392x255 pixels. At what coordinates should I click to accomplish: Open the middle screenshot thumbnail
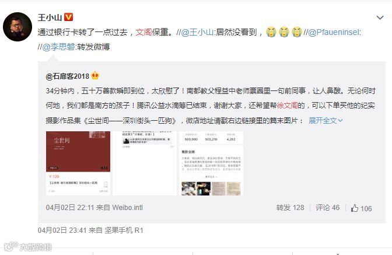pos(145,163)
